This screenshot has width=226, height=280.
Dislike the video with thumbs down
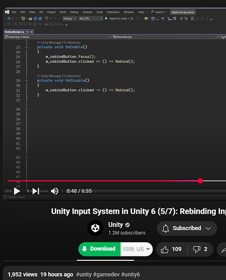point(200,249)
